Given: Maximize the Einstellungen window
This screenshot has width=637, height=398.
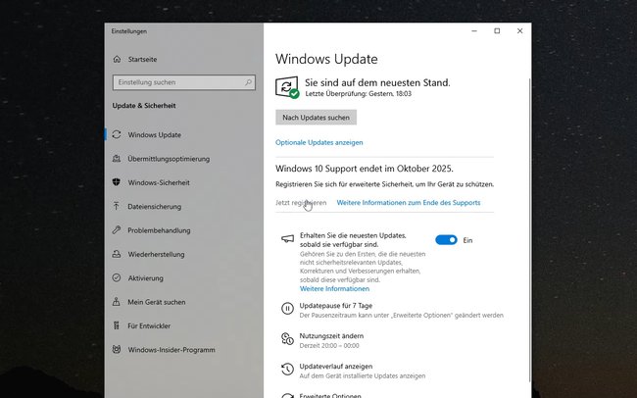Looking at the screenshot, I should [x=497, y=31].
